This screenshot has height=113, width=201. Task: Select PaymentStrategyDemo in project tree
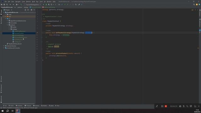click(21, 38)
